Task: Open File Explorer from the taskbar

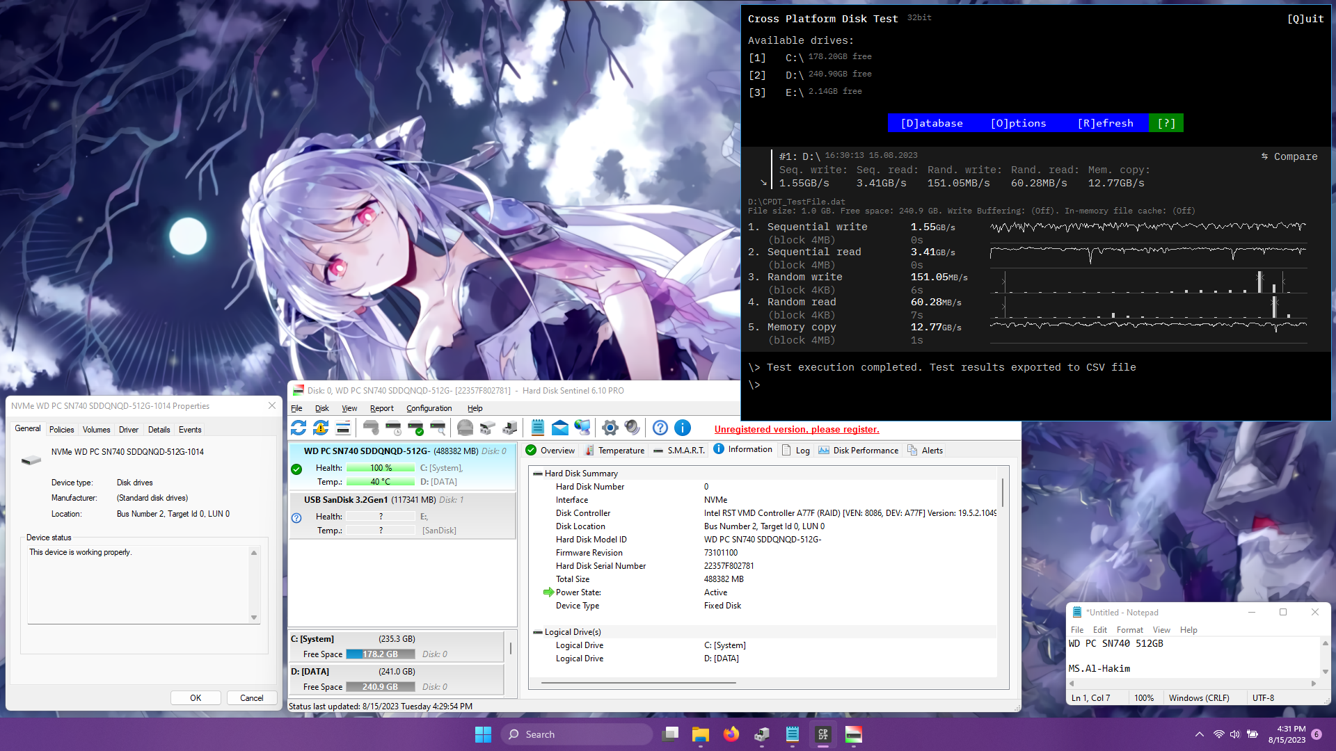Action: click(x=700, y=734)
